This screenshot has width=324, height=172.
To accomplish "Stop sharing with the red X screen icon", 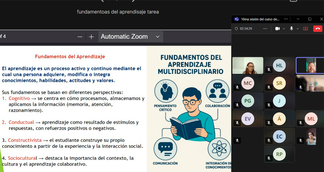I will click(x=305, y=29).
